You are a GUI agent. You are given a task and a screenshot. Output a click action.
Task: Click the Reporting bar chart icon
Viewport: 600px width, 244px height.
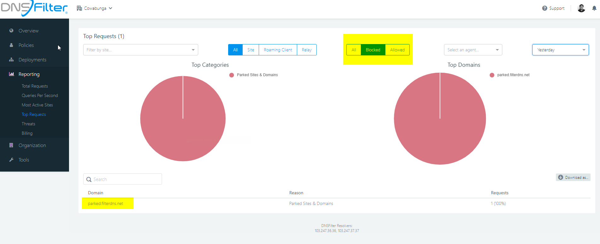(11, 74)
